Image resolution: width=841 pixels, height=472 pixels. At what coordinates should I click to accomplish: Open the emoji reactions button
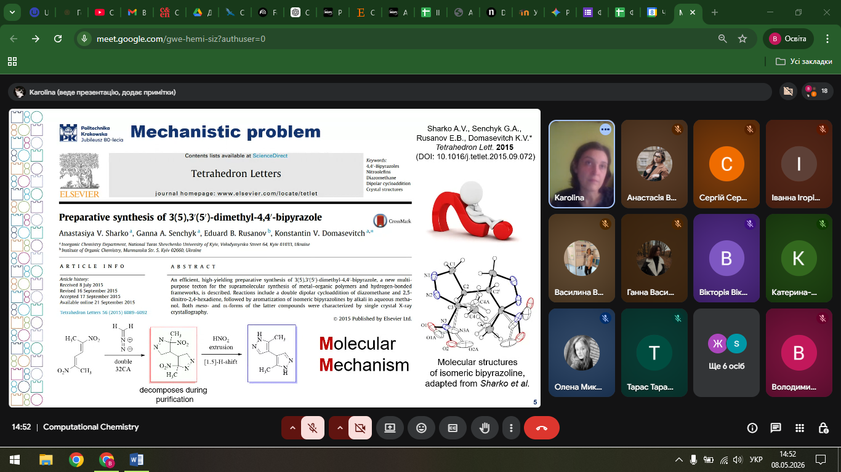[422, 428]
